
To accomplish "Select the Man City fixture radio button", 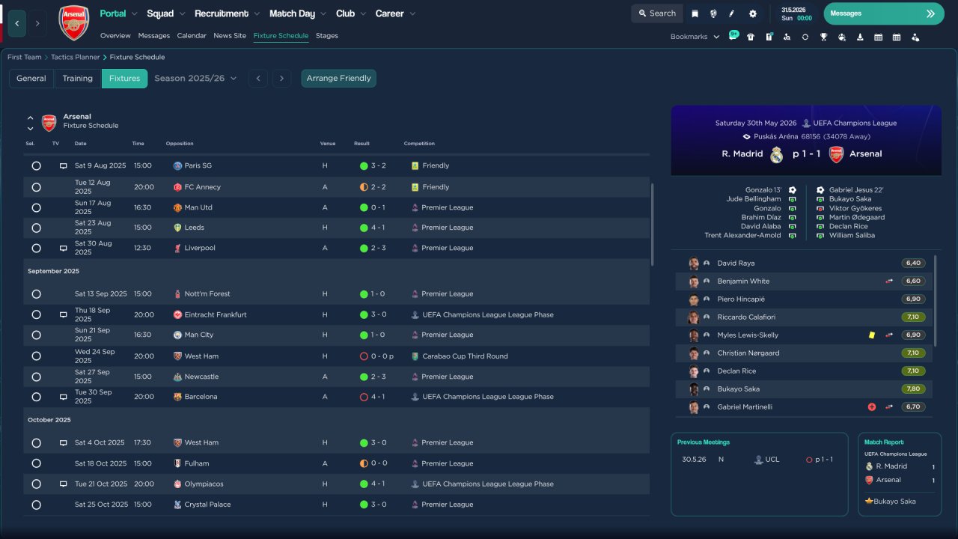I will (36, 335).
